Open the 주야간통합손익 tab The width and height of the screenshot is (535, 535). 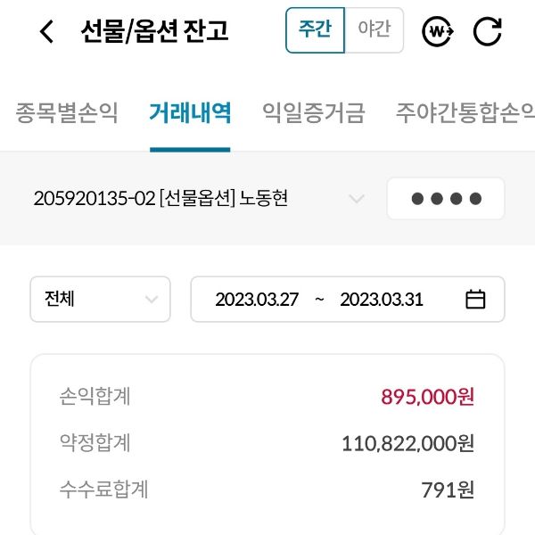click(464, 113)
